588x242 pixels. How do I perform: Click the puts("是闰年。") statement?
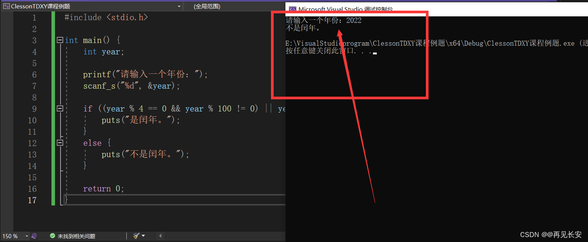point(141,120)
